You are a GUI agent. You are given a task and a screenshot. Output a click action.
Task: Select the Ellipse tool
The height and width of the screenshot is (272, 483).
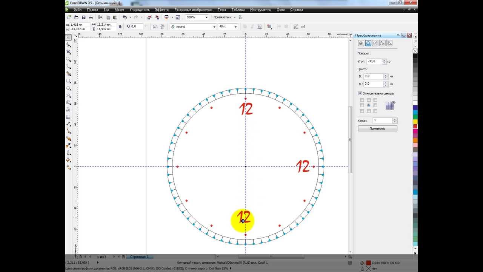[x=68, y=88]
